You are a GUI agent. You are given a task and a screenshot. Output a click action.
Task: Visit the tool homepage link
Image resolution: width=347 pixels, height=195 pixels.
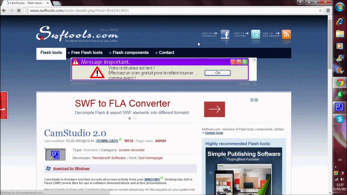(150, 158)
